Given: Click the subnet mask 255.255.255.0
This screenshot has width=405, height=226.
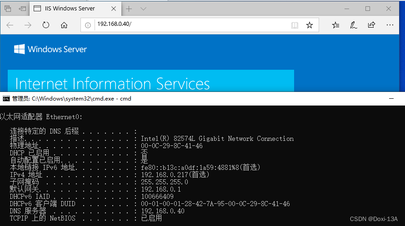Looking at the screenshot, I should coord(165,182).
